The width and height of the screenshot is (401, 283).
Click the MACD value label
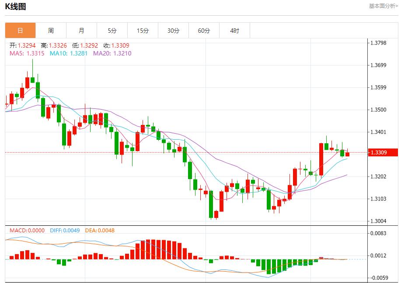27,230
